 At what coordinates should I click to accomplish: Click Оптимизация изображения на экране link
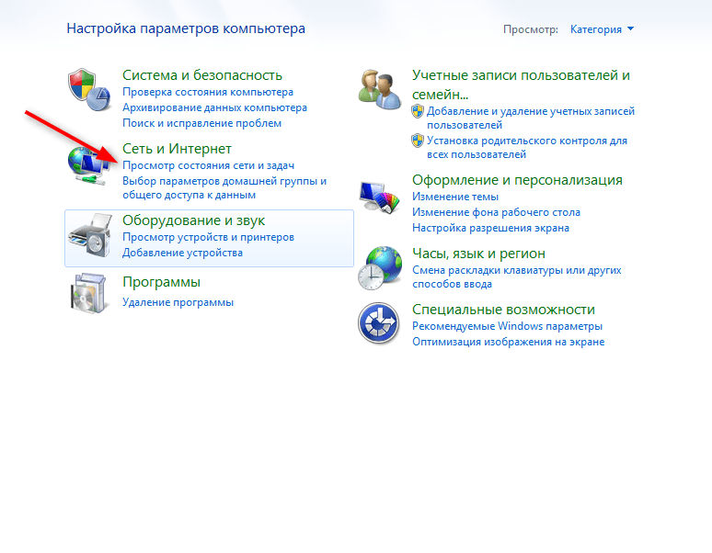pyautogui.click(x=508, y=342)
